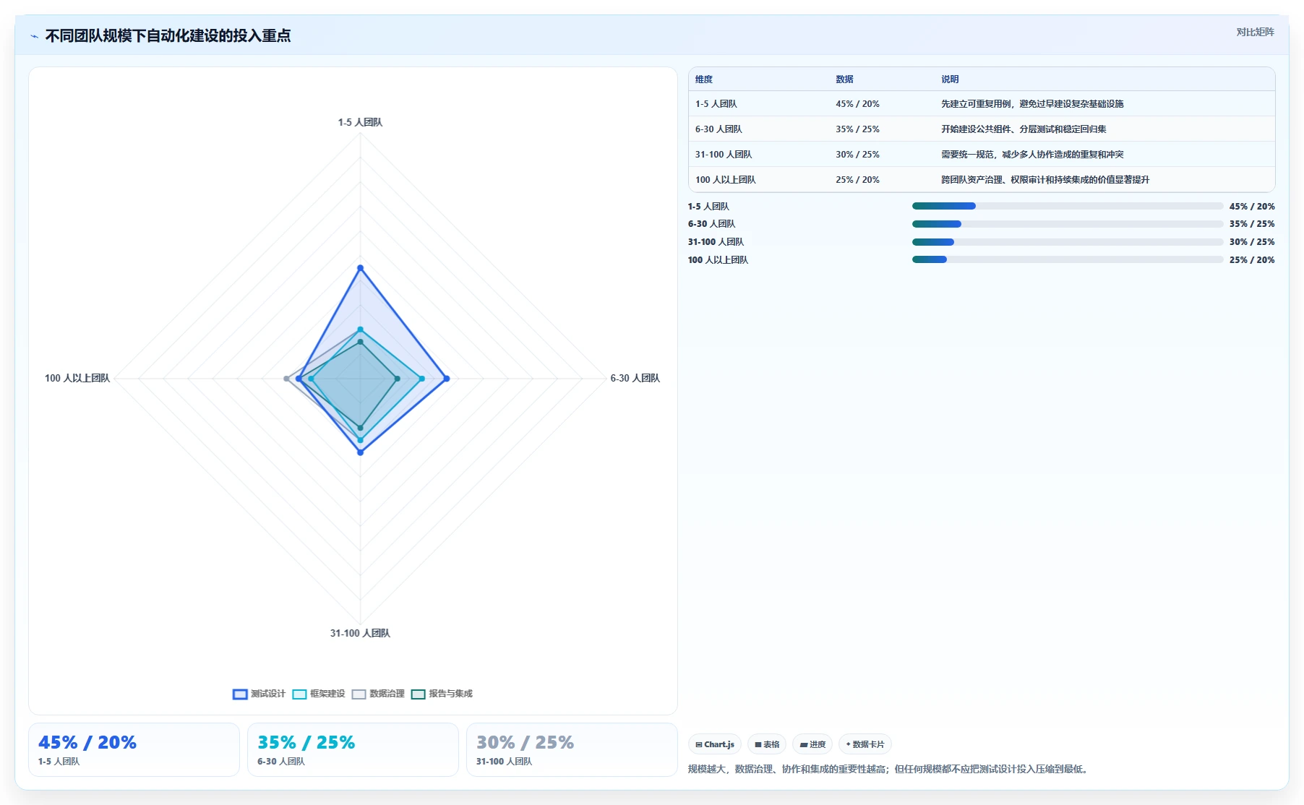This screenshot has width=1304, height=805.
Task: Click the 45% / 20% stat card
Action: click(x=134, y=750)
